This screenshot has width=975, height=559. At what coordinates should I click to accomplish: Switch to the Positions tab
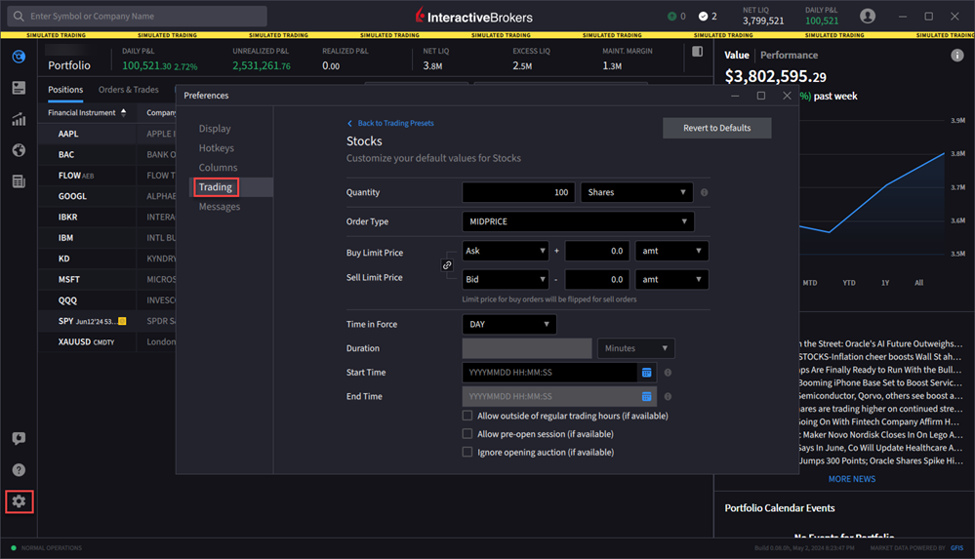65,90
